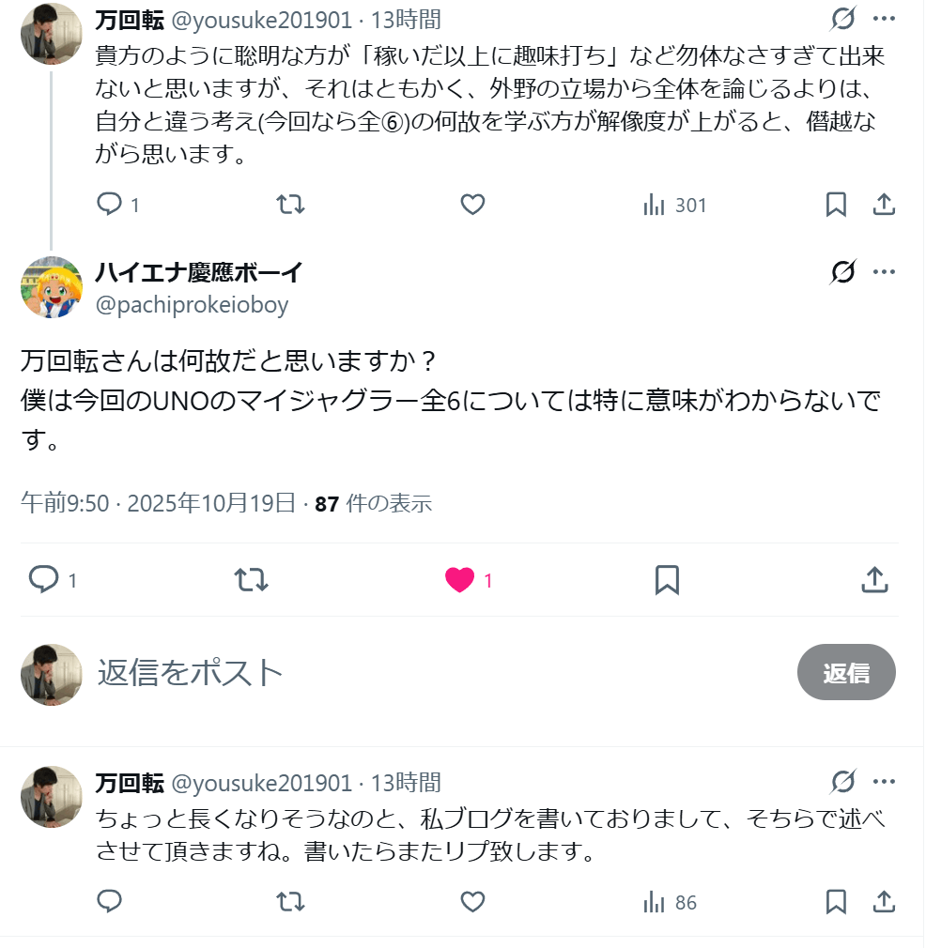Like the top 万回転 post
This screenshot has height=948, width=926.
click(472, 205)
